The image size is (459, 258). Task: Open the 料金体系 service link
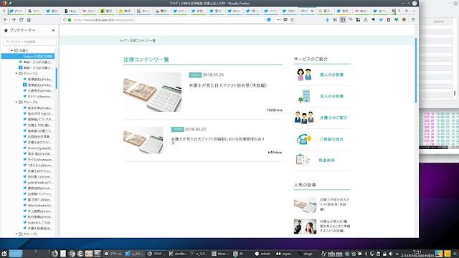click(327, 161)
